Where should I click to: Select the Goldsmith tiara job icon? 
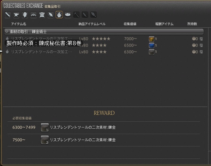click(34, 15)
